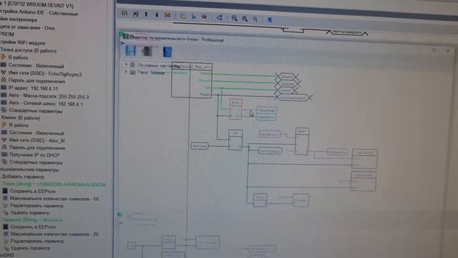Click the antenna icon beside SSID Alex_M
Viewport: 458px width, 258px height.
[x=4, y=140]
